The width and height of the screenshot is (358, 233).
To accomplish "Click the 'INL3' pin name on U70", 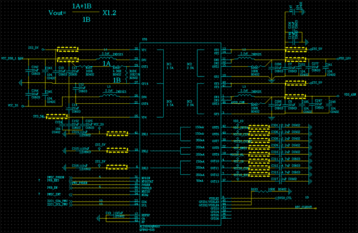I will [145, 168].
